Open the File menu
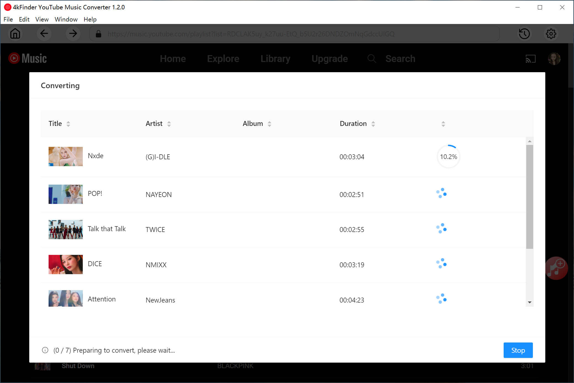Image resolution: width=574 pixels, height=383 pixels. [x=8, y=19]
